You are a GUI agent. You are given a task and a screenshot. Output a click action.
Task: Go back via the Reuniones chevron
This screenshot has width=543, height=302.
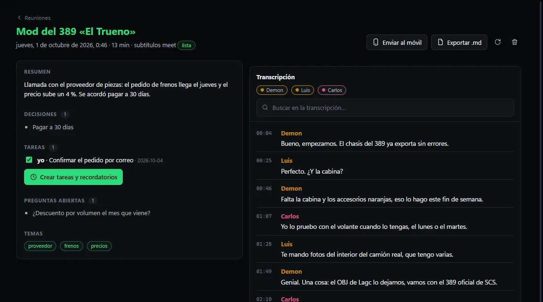[x=19, y=17]
